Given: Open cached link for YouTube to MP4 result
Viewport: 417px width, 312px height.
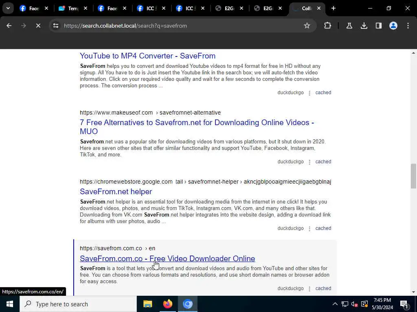Looking at the screenshot, I should click(x=323, y=93).
